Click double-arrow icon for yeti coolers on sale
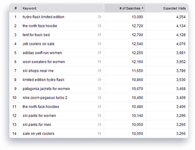 point(99,44)
